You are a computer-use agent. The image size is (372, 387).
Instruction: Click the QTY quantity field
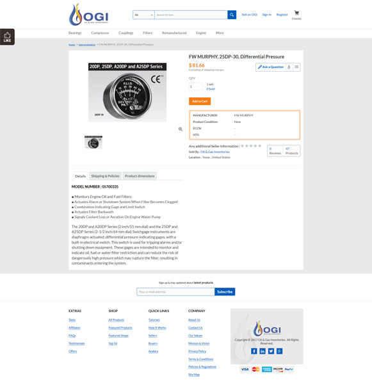click(196, 86)
